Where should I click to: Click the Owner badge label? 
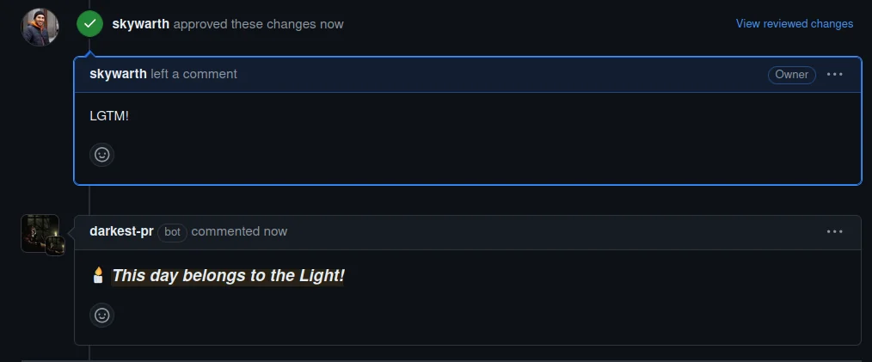click(x=791, y=75)
